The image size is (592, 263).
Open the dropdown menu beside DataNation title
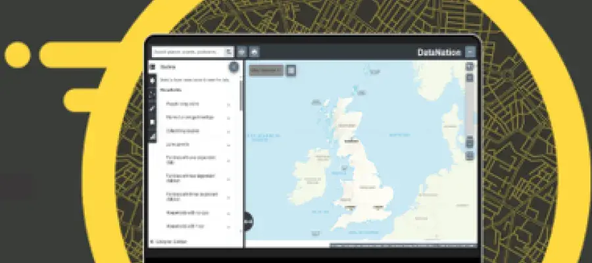pos(470,52)
